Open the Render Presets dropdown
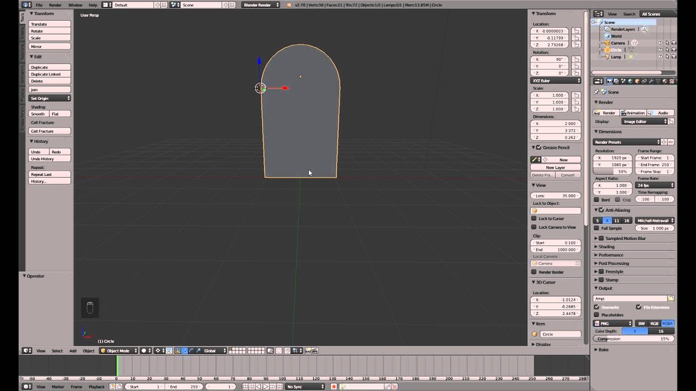Image resolution: width=696 pixels, height=391 pixels. [626, 142]
